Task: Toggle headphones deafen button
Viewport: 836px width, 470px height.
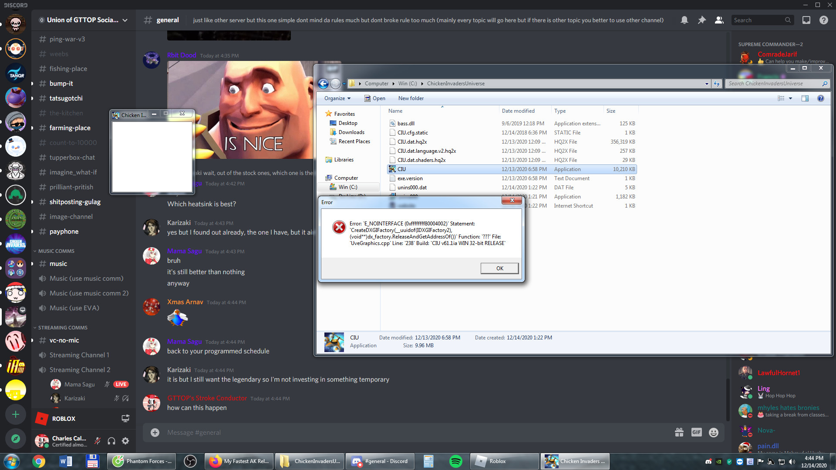Action: tap(111, 441)
